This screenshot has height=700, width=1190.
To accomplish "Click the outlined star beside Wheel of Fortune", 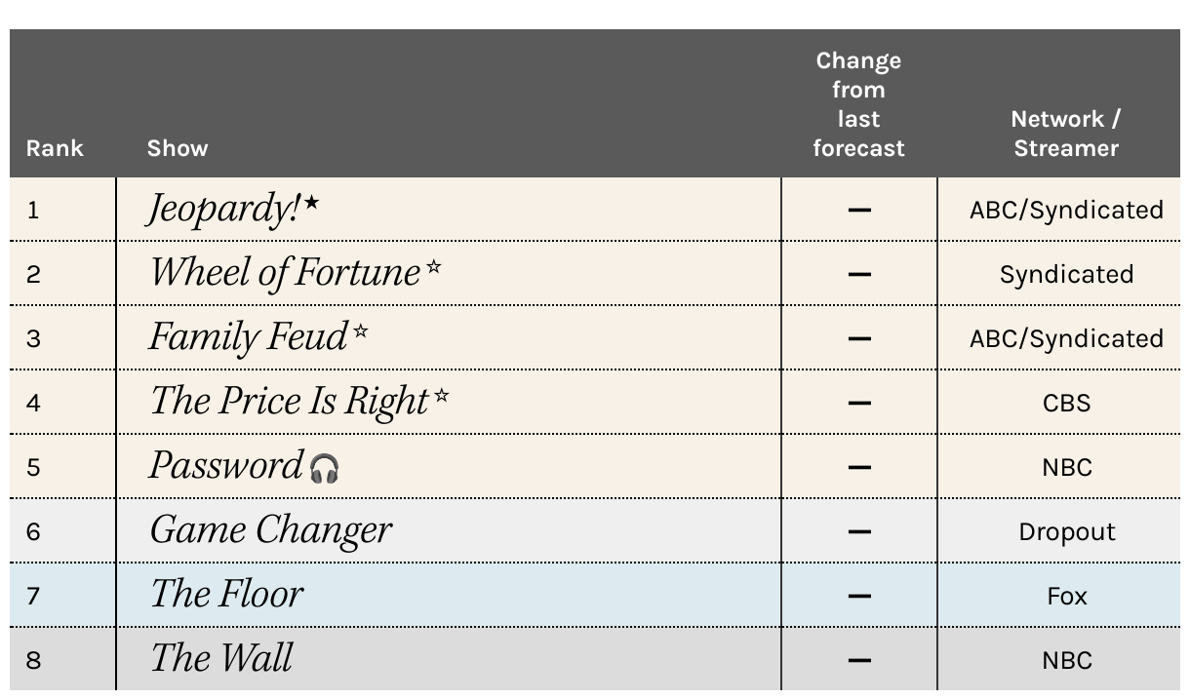I will [433, 265].
